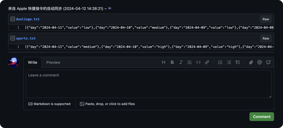Reference an issue or pull request

click(268, 62)
